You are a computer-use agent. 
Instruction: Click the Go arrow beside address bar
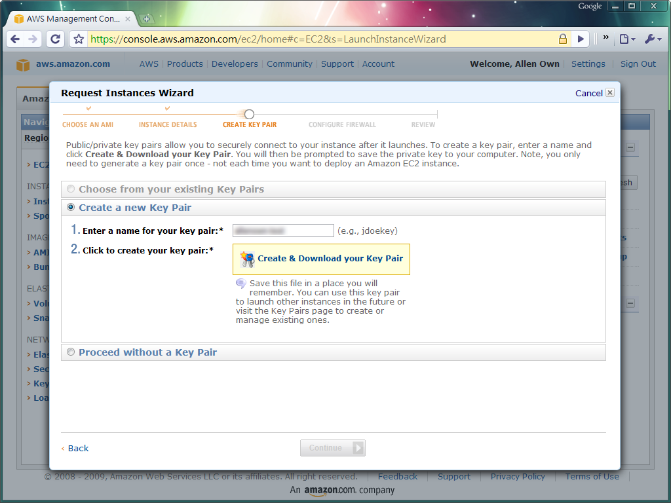[x=581, y=39]
